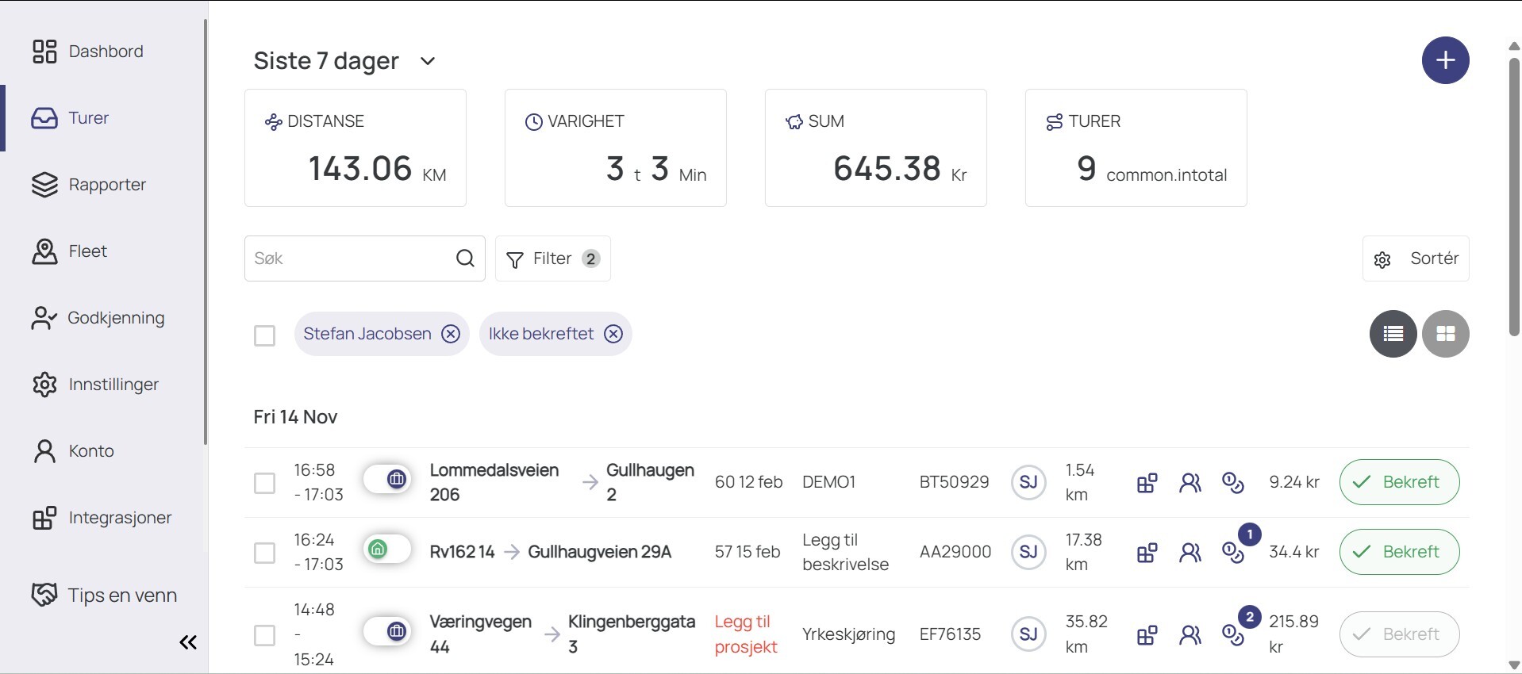Expand the Siste 7 dager period dropdown
1522x674 pixels.
pyautogui.click(x=428, y=61)
